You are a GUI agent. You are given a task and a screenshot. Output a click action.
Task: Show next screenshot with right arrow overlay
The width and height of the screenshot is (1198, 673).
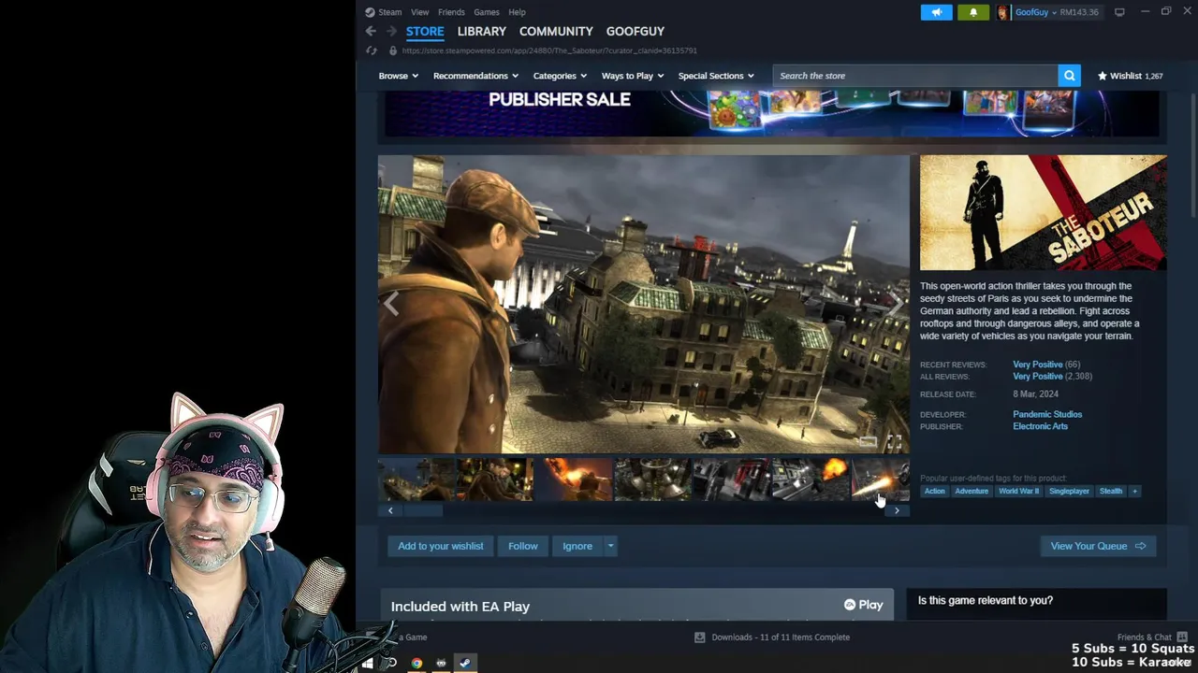[896, 304]
